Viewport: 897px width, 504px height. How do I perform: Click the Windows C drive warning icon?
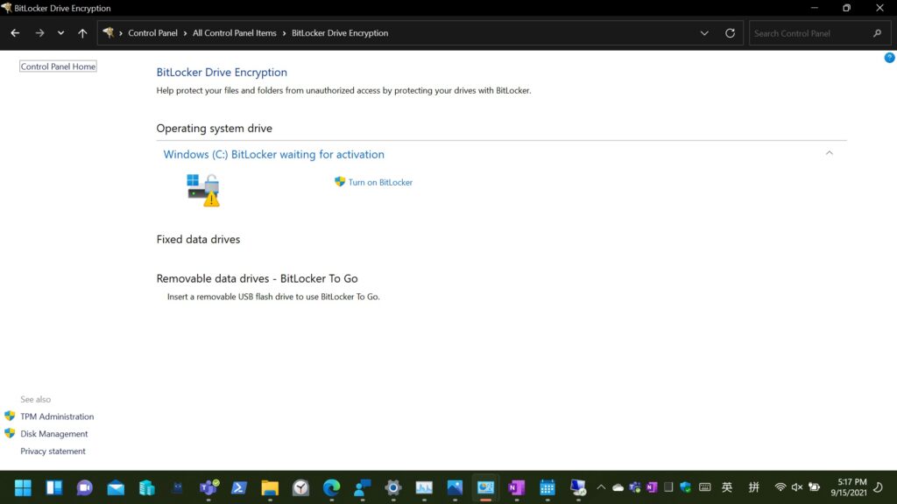[x=203, y=190]
